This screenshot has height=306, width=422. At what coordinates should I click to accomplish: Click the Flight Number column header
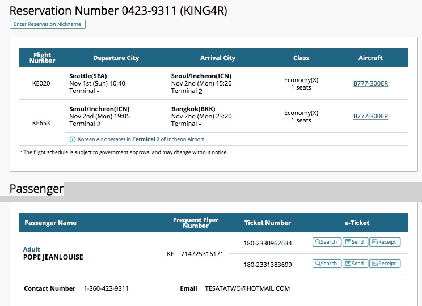tap(43, 58)
